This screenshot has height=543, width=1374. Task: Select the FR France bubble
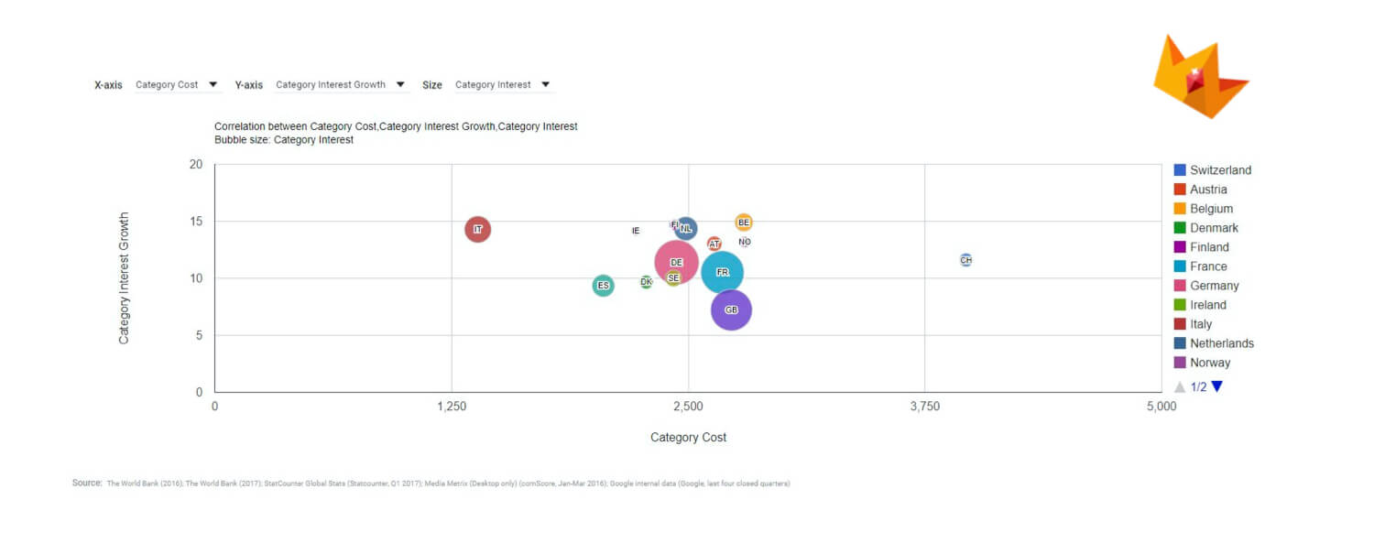[722, 272]
